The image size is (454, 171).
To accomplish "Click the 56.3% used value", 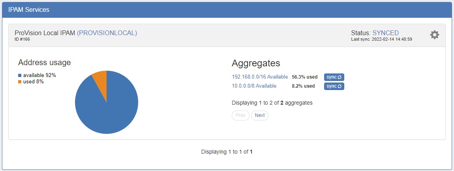I will pyautogui.click(x=304, y=77).
